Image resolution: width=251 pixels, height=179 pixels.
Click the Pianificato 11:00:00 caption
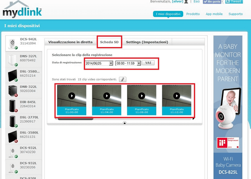72,111
